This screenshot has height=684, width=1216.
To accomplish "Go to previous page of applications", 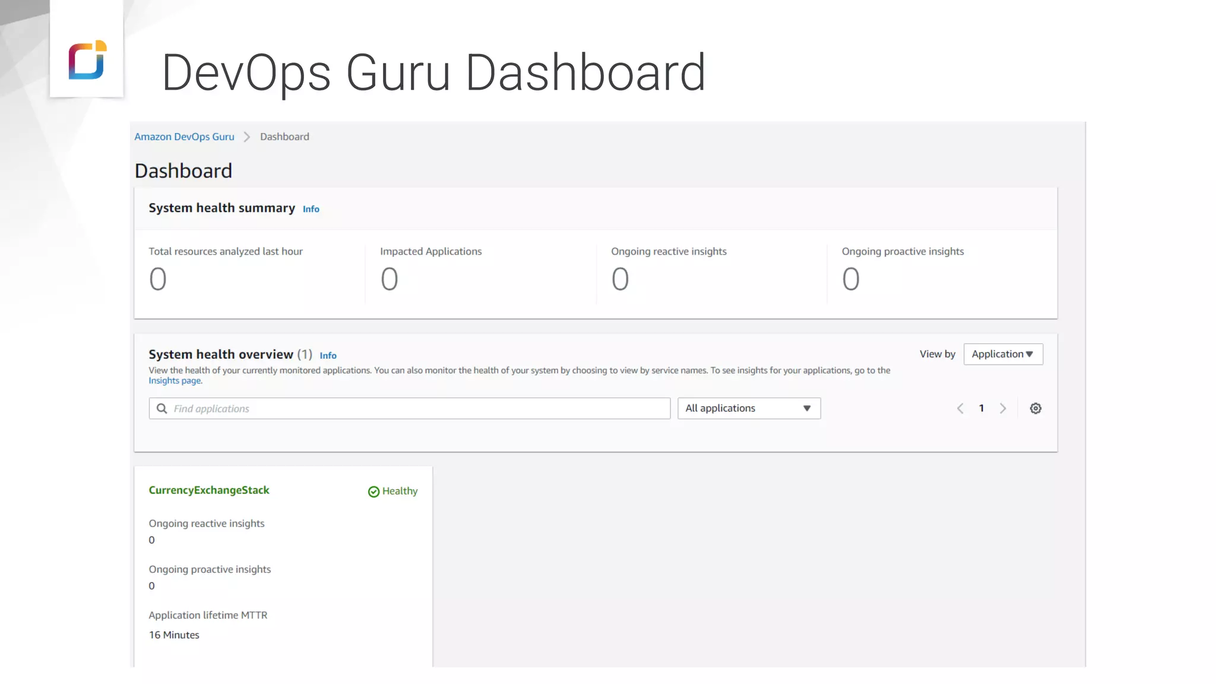I will point(960,408).
